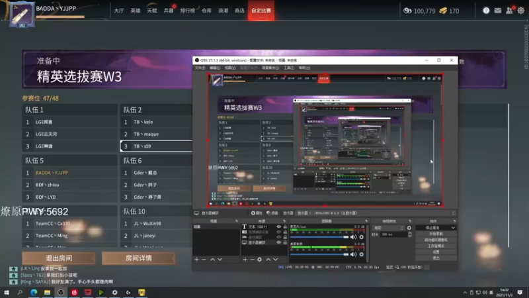Click the coin currency icon showing 100,779

click(407, 11)
